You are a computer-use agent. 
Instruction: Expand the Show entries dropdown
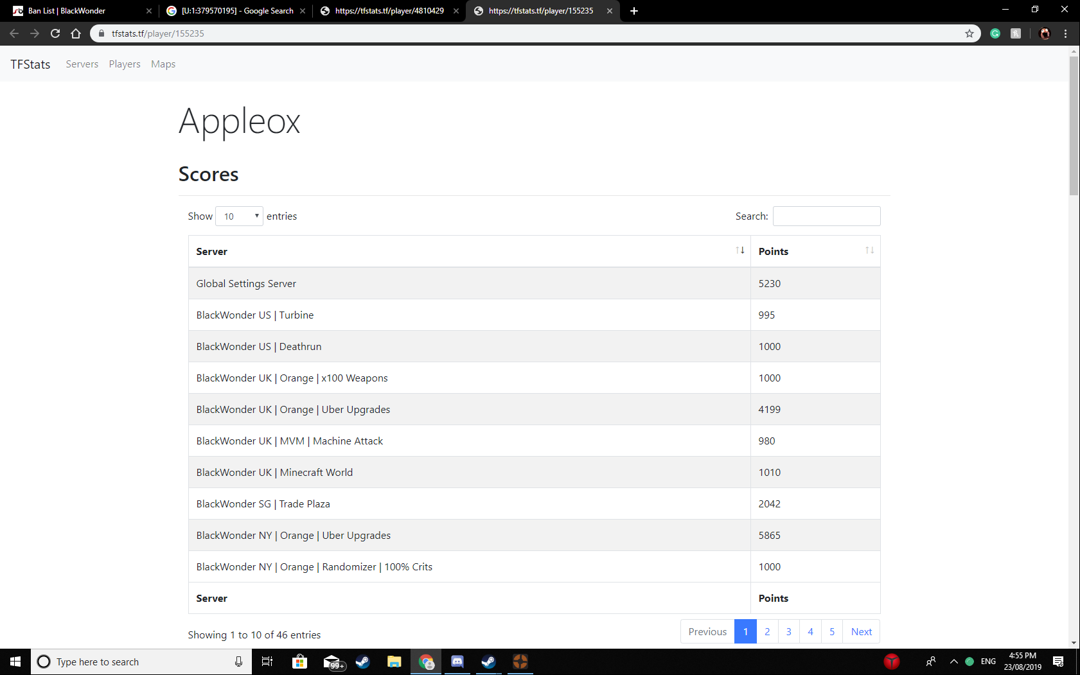239,216
